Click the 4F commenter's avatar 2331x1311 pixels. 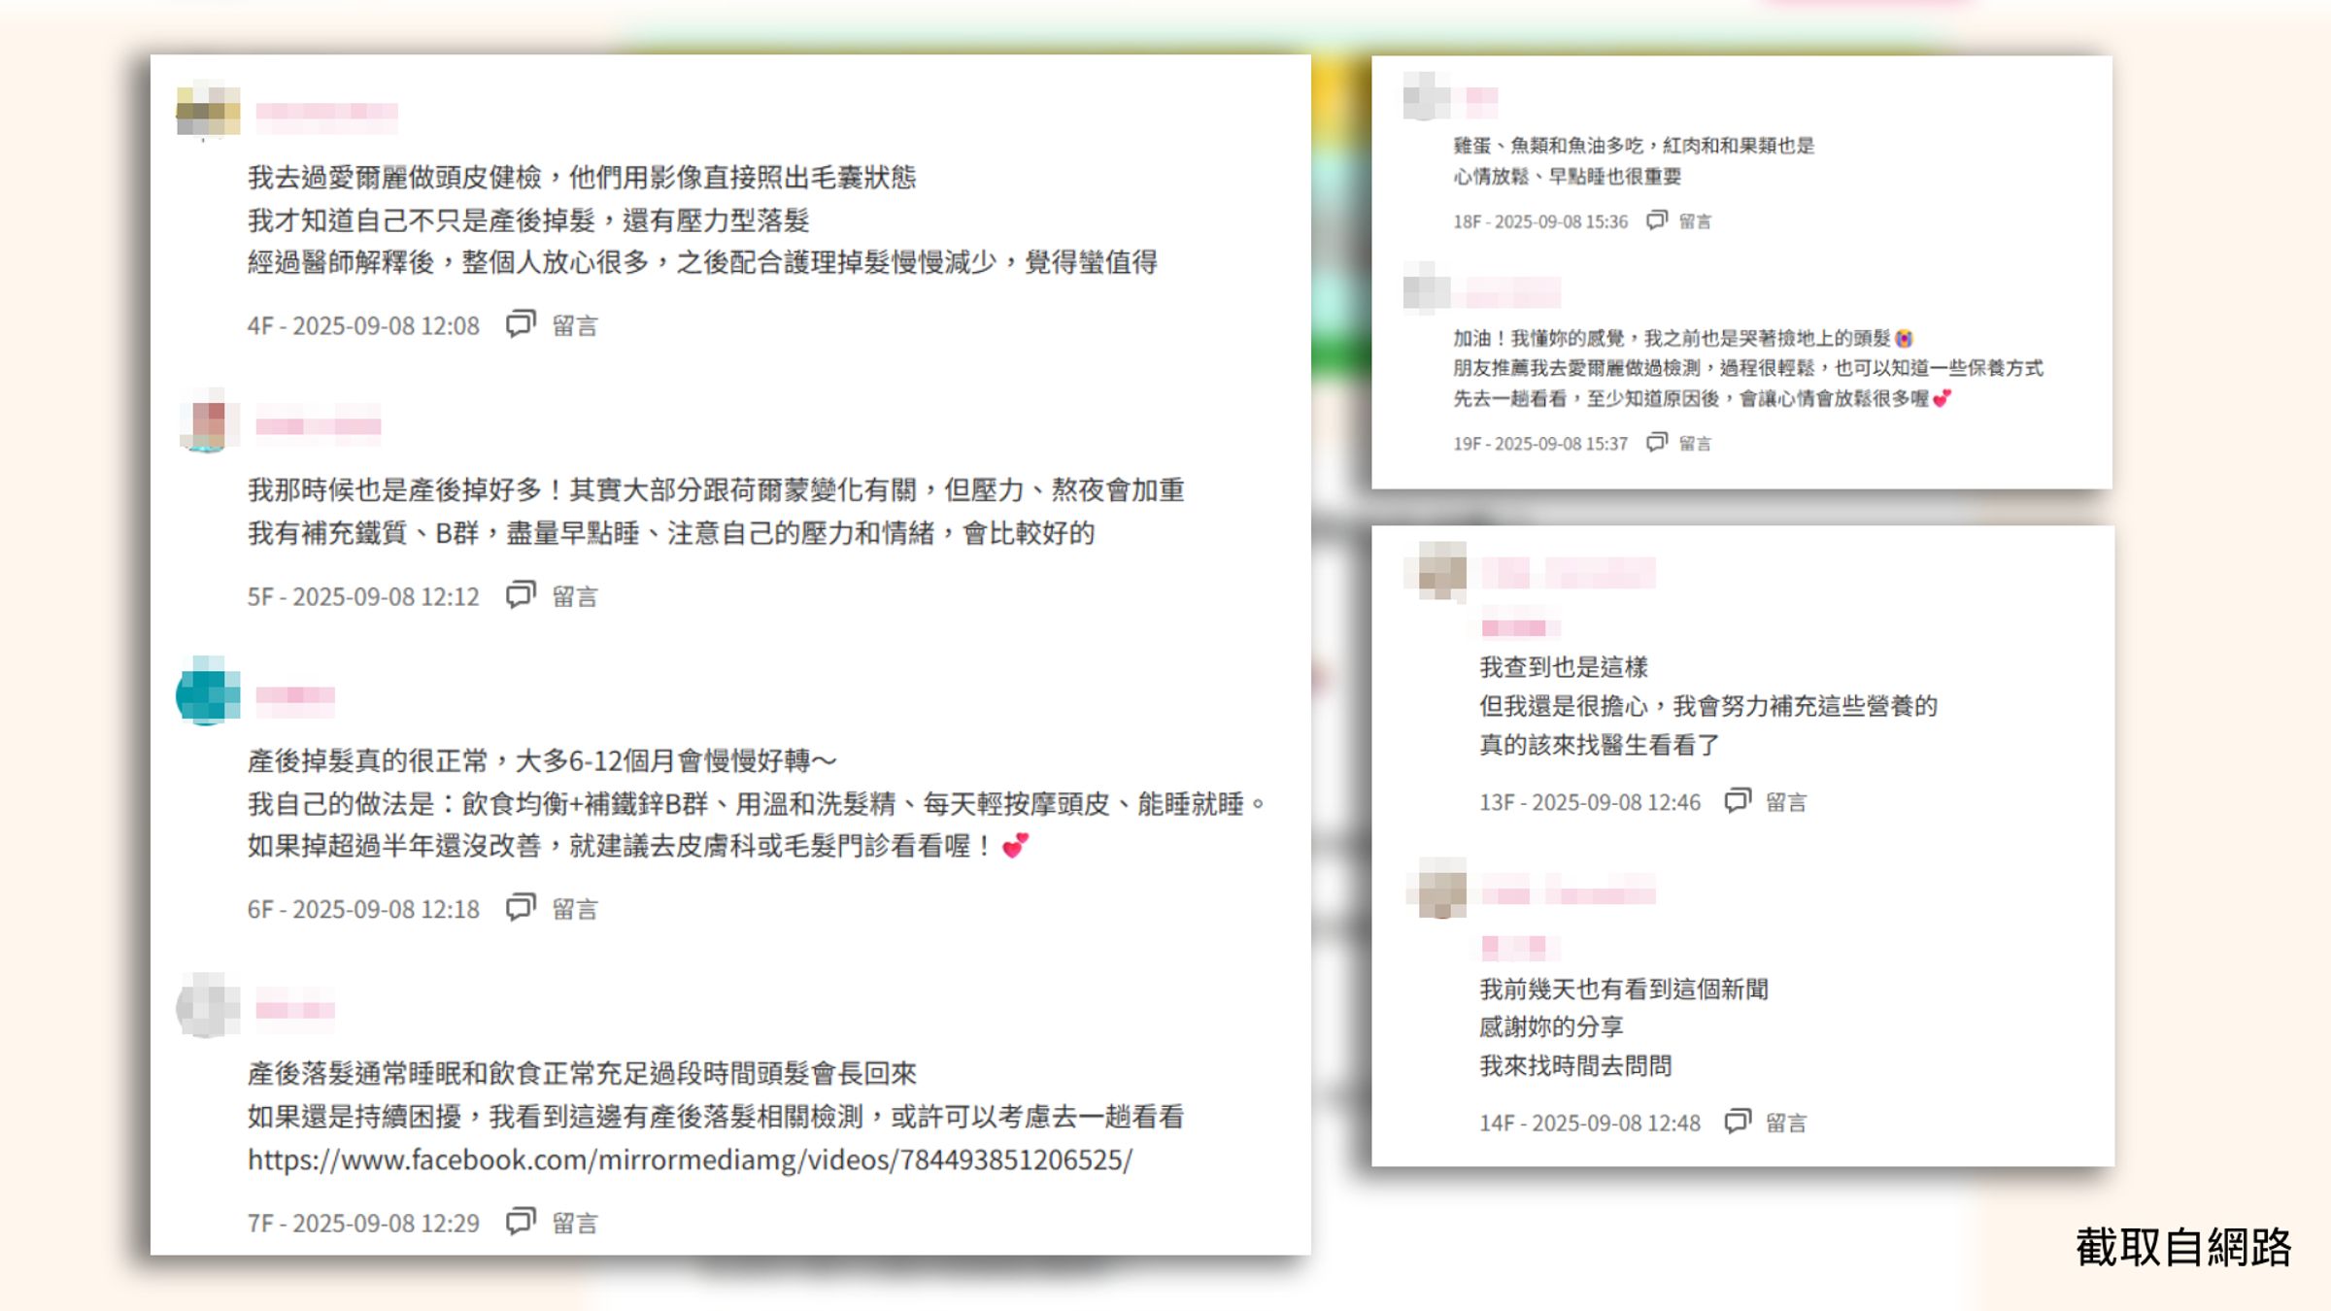coord(208,112)
